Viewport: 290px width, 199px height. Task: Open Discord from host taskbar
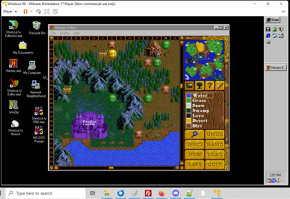(x=175, y=193)
